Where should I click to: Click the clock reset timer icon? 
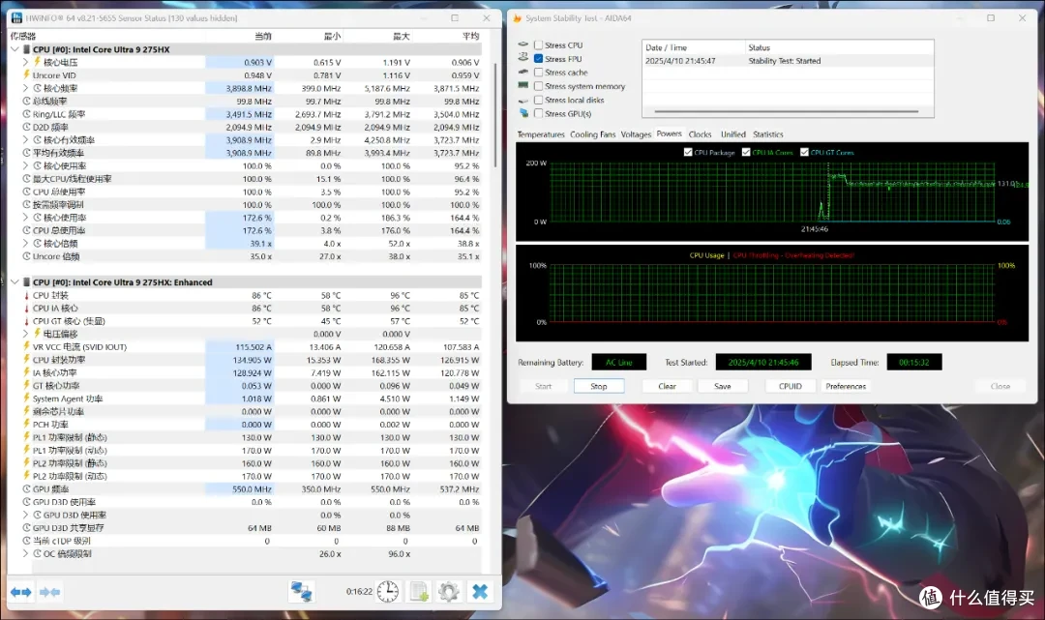pyautogui.click(x=388, y=591)
